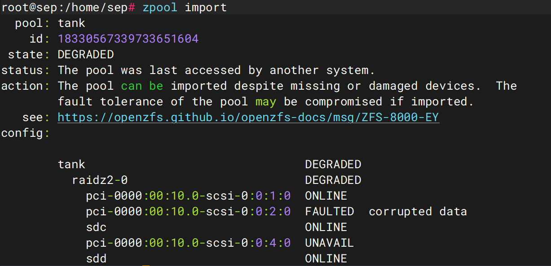551x266 pixels.
Task: Click the DEGRADED status of raidz2-0
Action: click(x=333, y=180)
